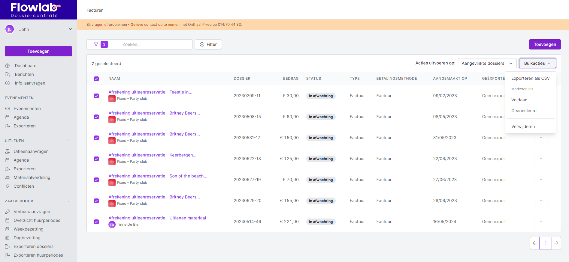Open Materiaalverdeling in sidebar
The width and height of the screenshot is (569, 262).
click(32, 177)
